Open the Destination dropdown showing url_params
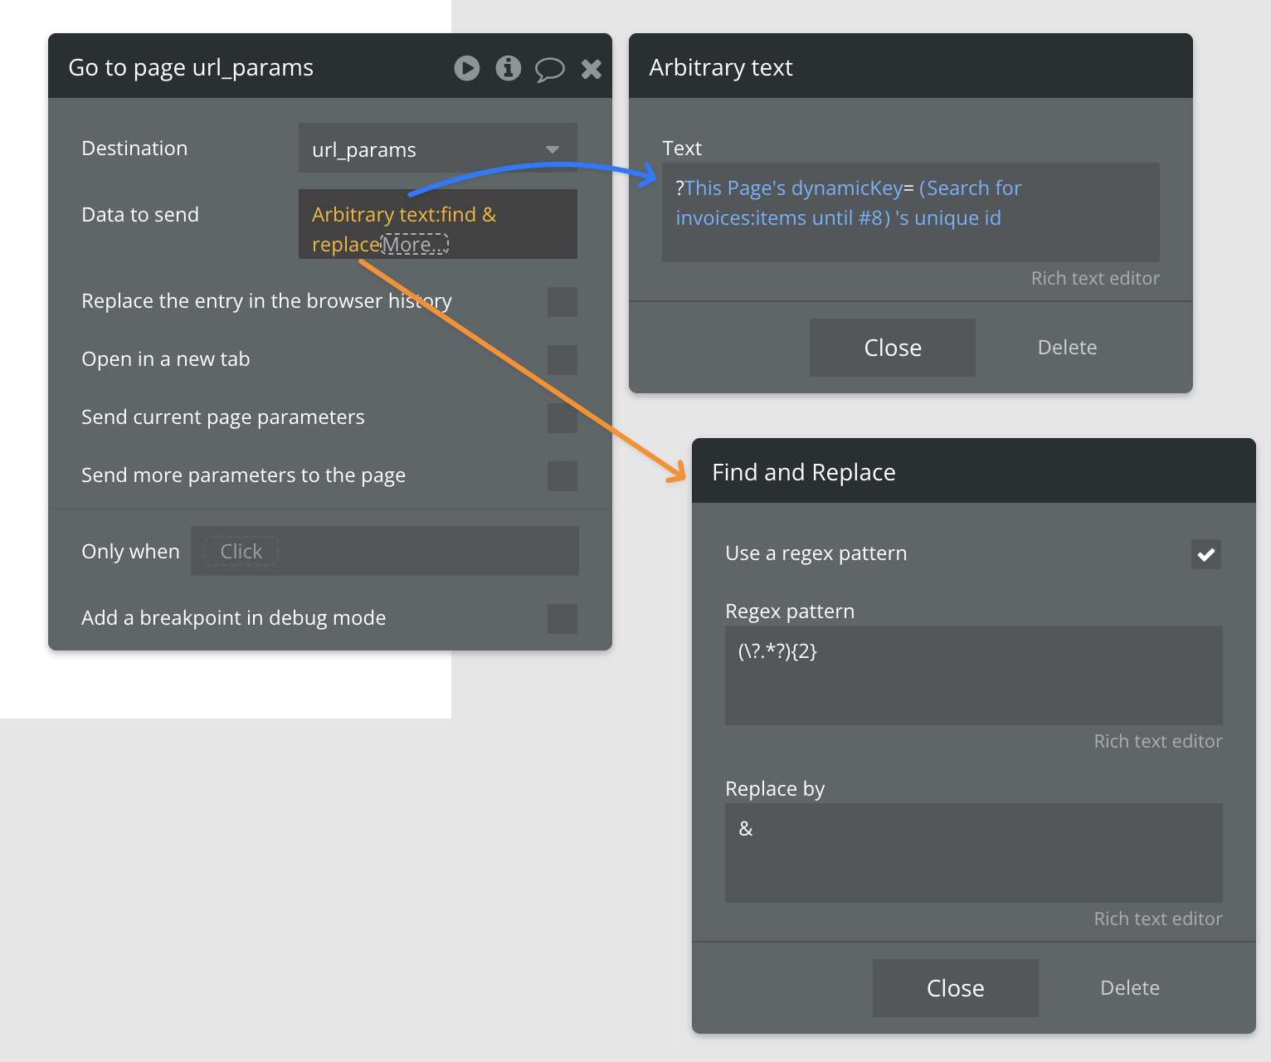Screen dimensions: 1271x1062 437,149
